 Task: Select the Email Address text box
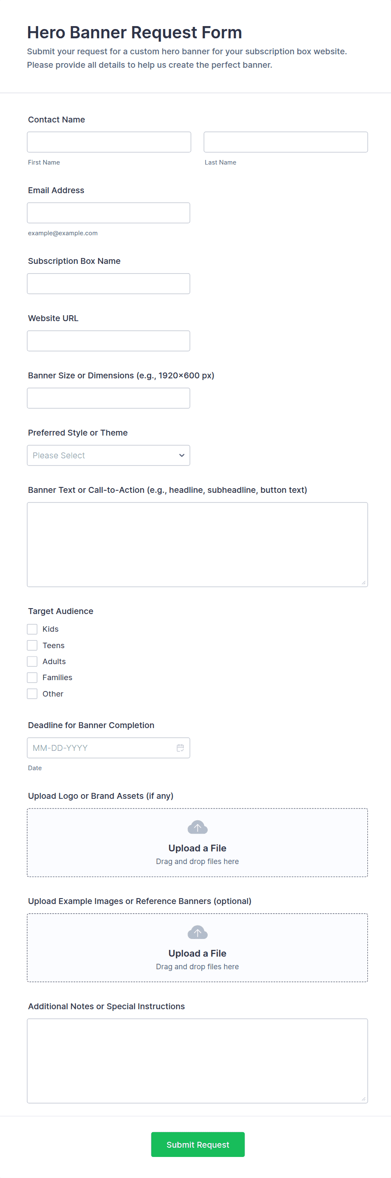[108, 213]
